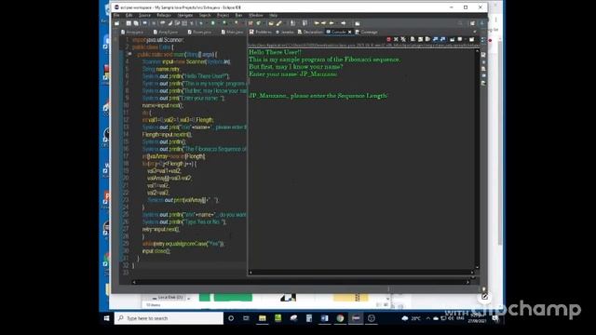Clear the Console output
Screen dimensions: 596x335
413,39
